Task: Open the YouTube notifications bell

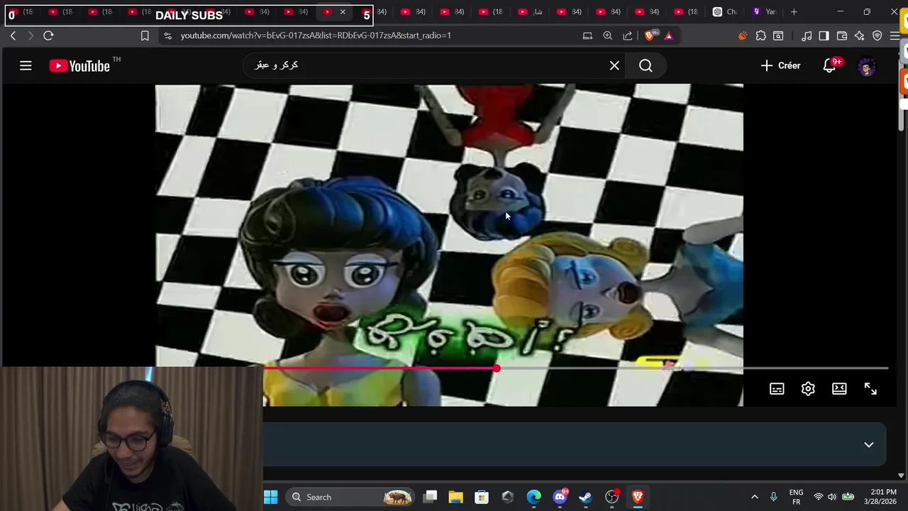Action: pos(831,65)
